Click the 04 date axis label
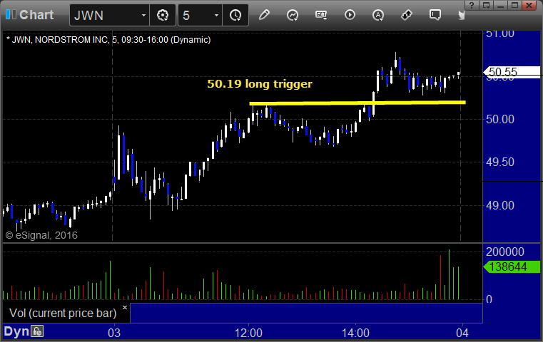This screenshot has width=543, height=342. (x=462, y=333)
